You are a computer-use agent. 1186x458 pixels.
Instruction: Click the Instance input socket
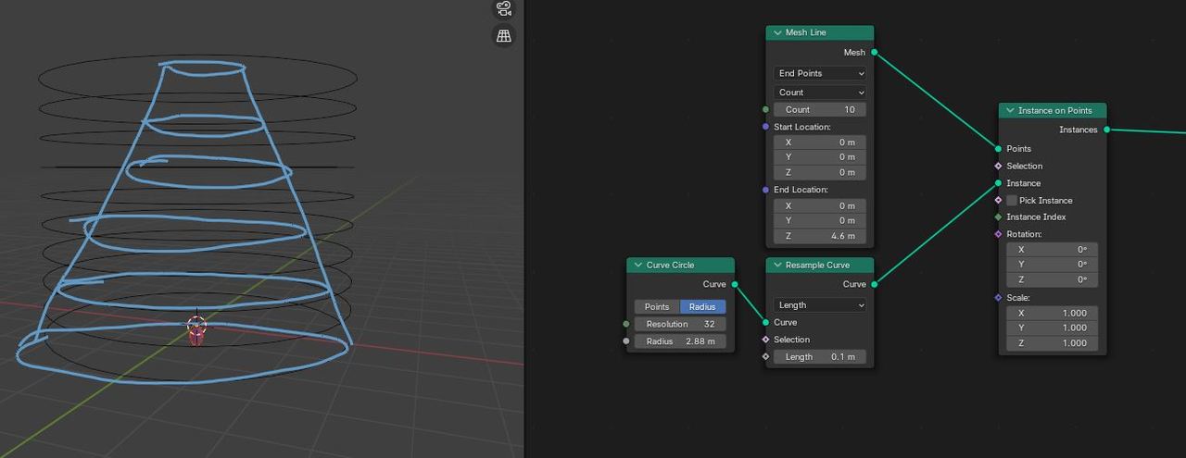coord(998,183)
